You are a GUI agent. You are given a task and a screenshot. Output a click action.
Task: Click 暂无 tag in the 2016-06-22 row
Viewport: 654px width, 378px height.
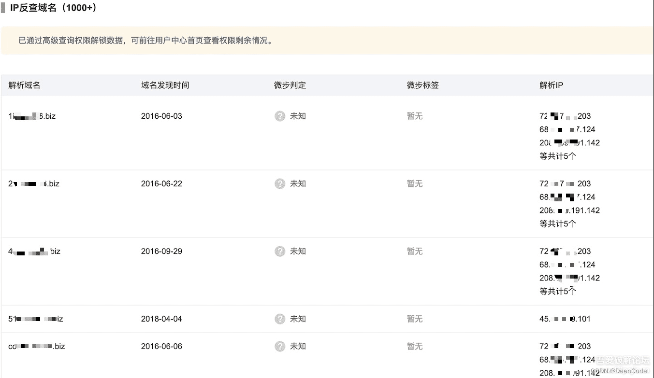pos(415,183)
